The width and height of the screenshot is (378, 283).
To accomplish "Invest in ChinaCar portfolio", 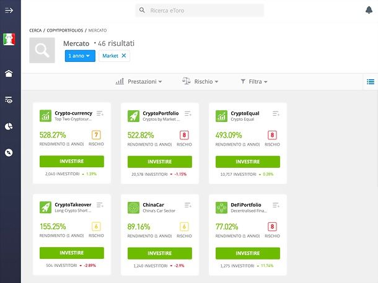I will pyautogui.click(x=160, y=253).
